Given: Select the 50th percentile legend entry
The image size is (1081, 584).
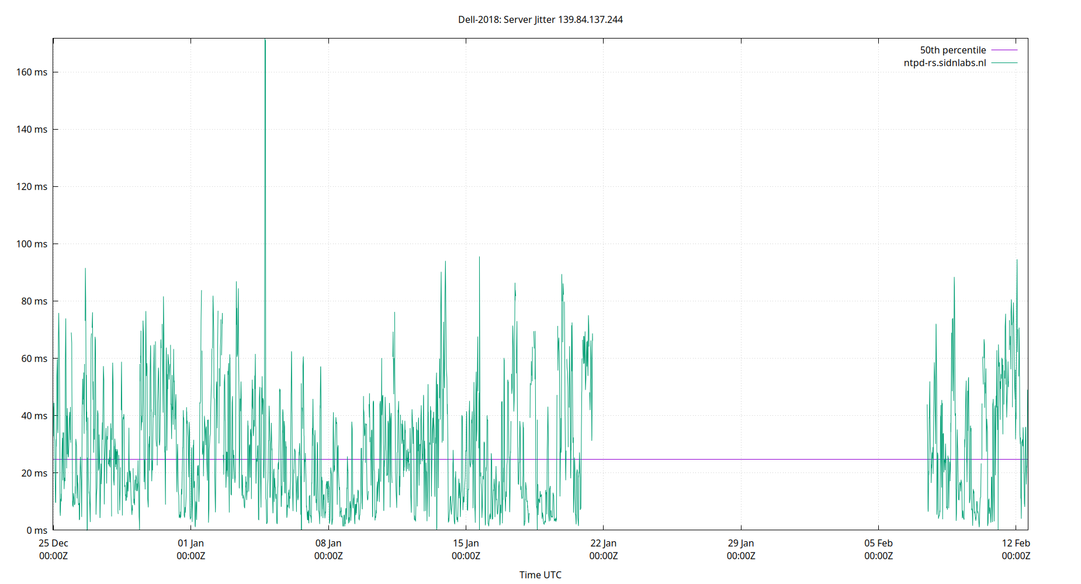Looking at the screenshot, I should tap(953, 50).
